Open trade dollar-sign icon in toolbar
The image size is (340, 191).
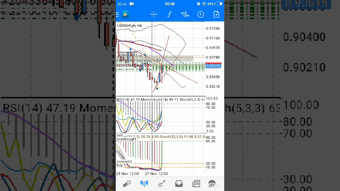pos(185,14)
